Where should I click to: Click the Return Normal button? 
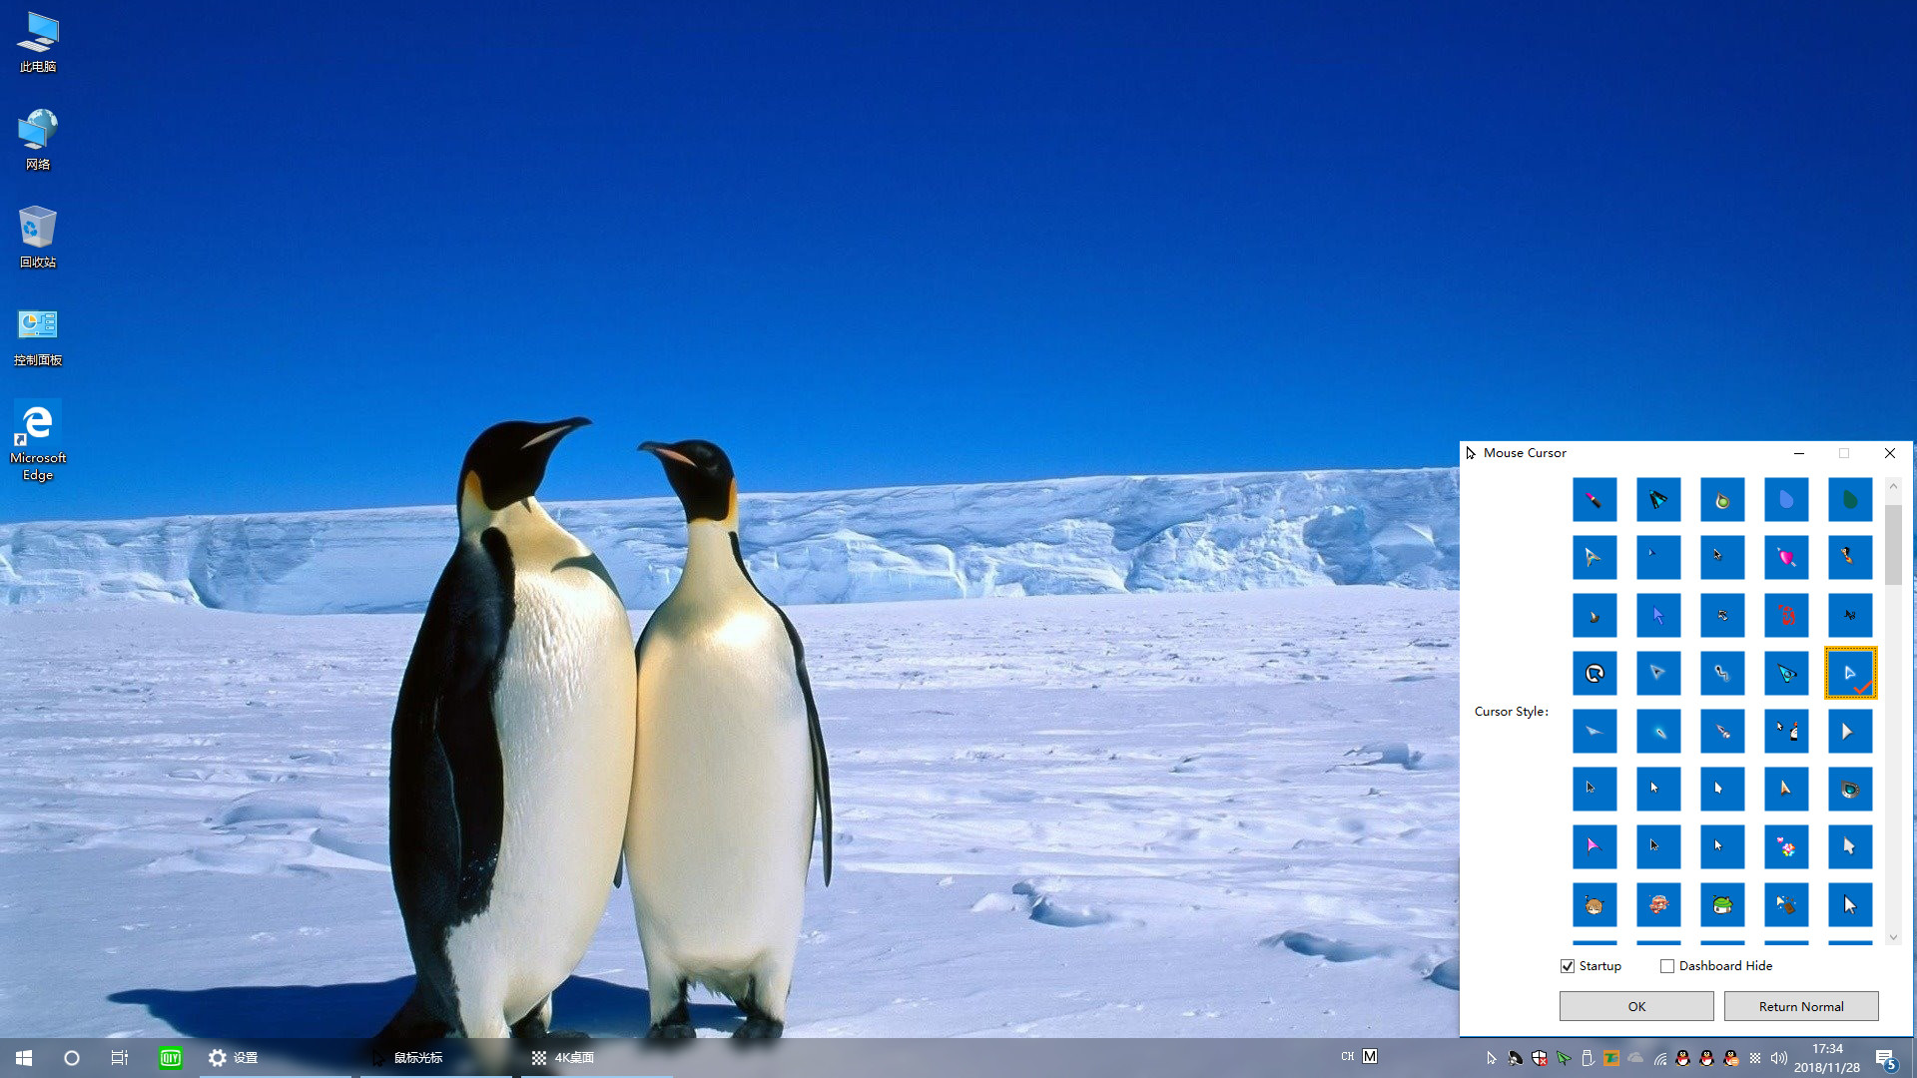tap(1801, 1007)
